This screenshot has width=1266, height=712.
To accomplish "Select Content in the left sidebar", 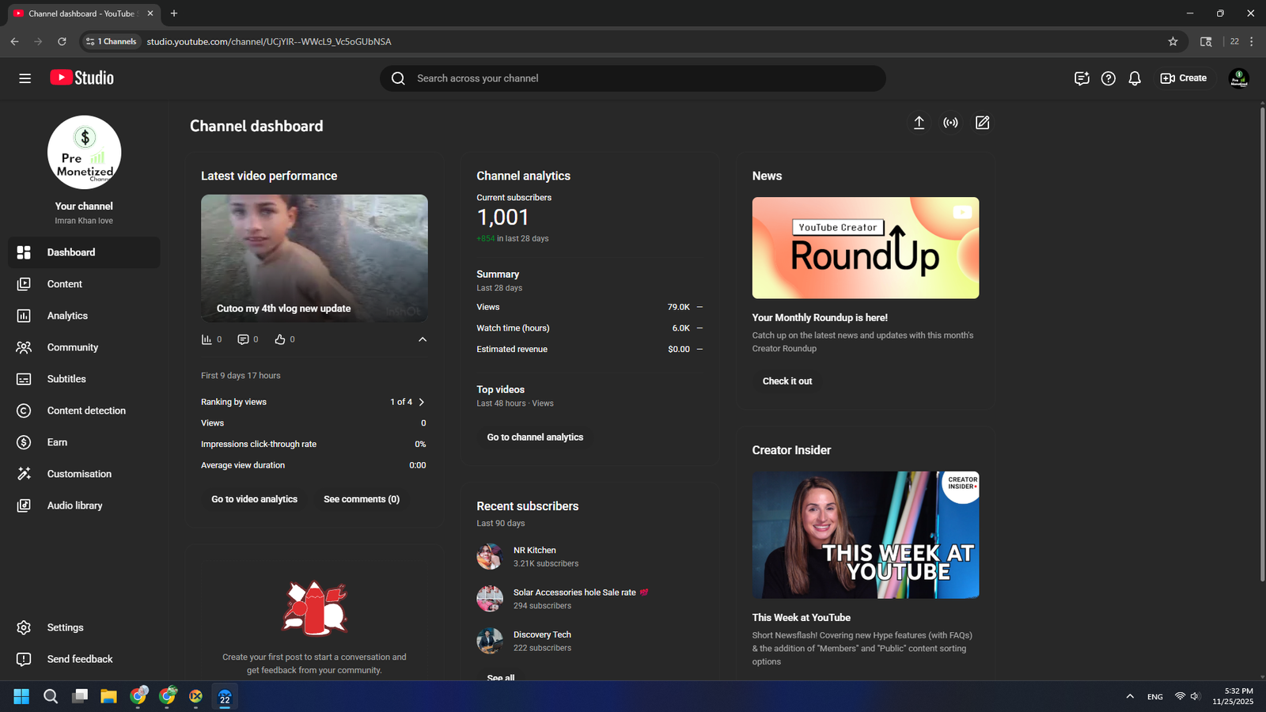I will click(x=64, y=284).
